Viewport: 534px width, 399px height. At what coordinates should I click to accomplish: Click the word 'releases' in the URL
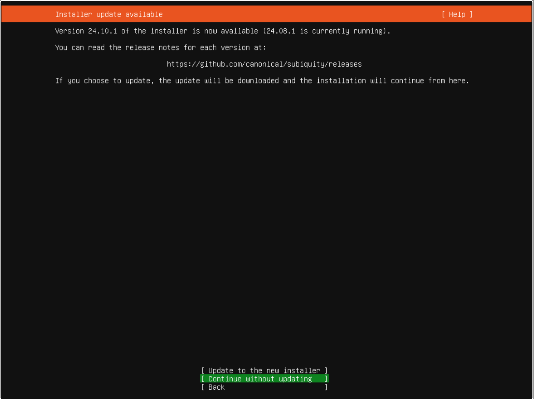point(345,64)
